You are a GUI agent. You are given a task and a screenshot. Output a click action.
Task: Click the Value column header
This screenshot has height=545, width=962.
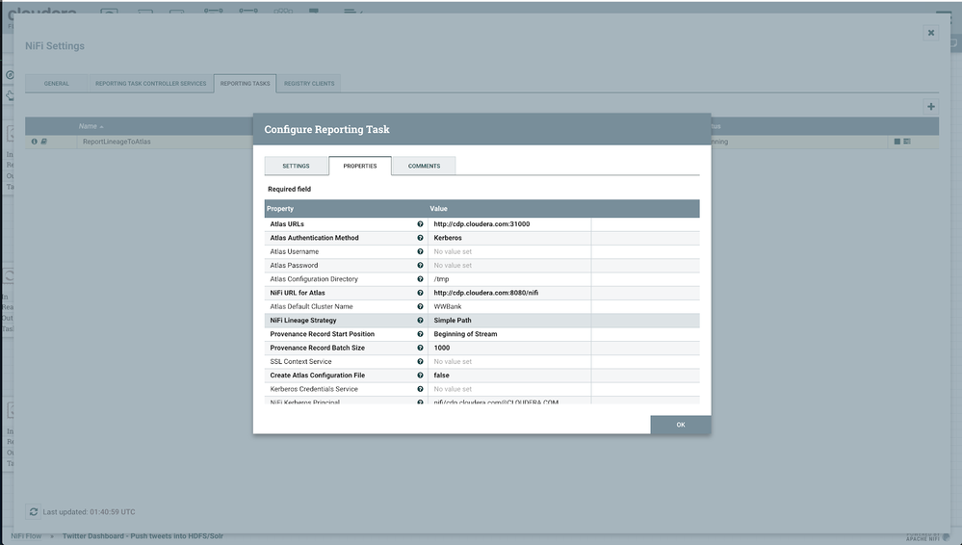click(438, 209)
